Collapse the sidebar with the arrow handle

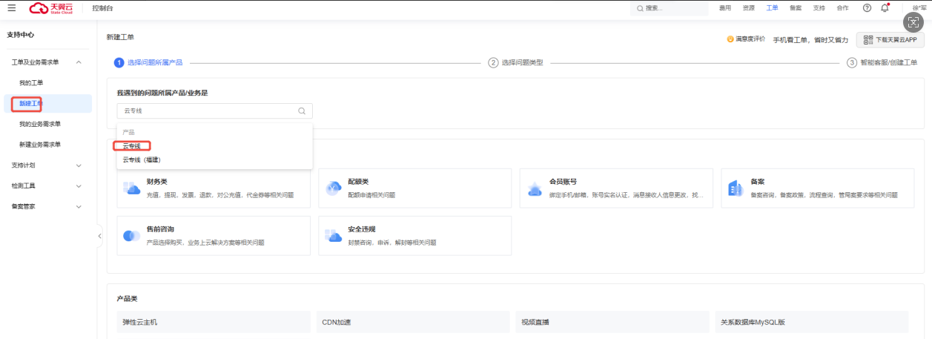coord(99,236)
